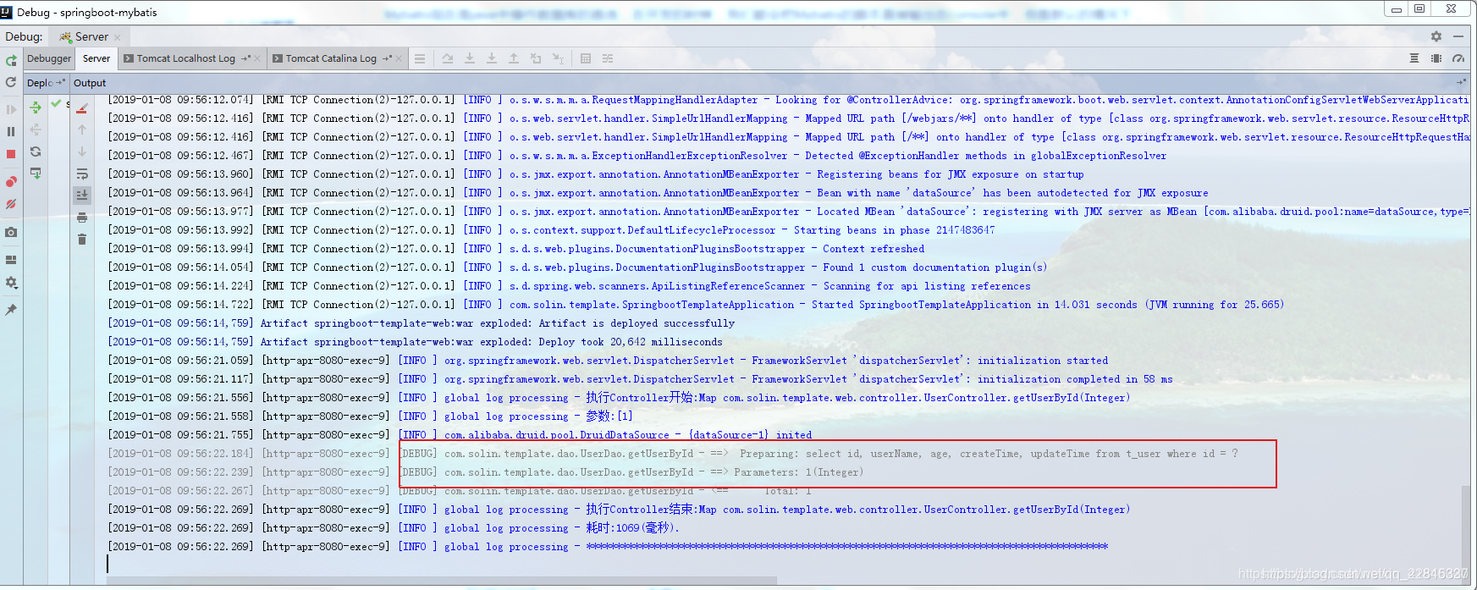
Task: Mute all breakpoints
Action: (11, 204)
